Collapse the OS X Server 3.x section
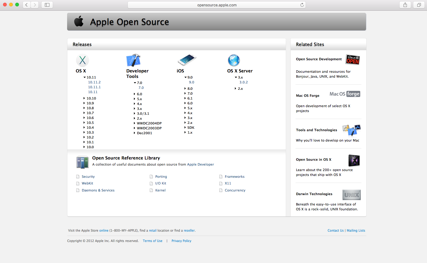The width and height of the screenshot is (427, 263). click(x=236, y=77)
